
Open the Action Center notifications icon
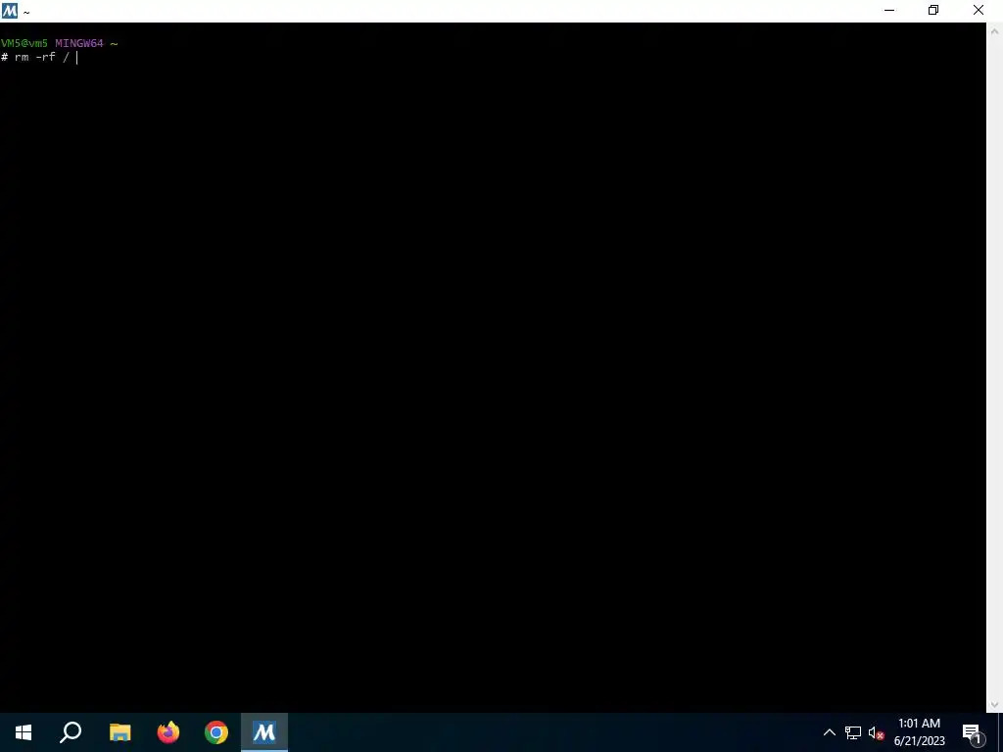click(973, 732)
